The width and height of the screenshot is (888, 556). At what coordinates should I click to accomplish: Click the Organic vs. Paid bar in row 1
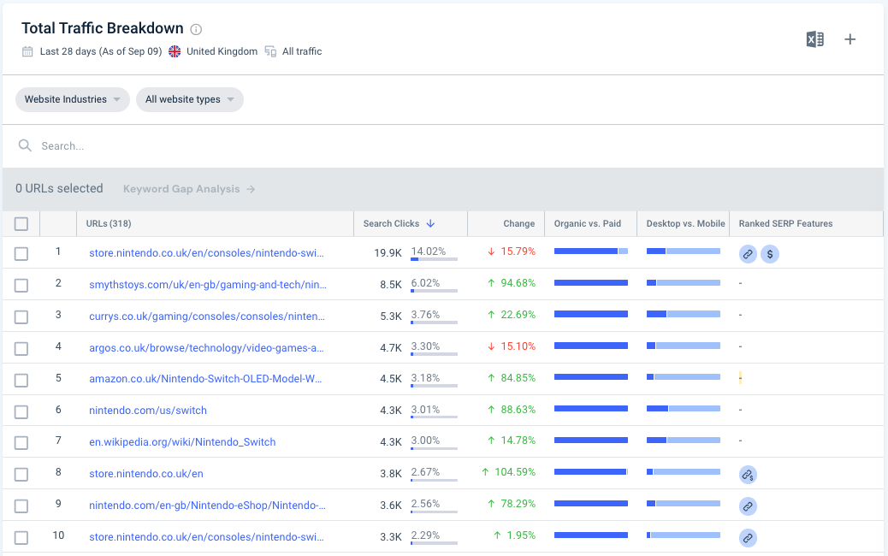(x=590, y=251)
